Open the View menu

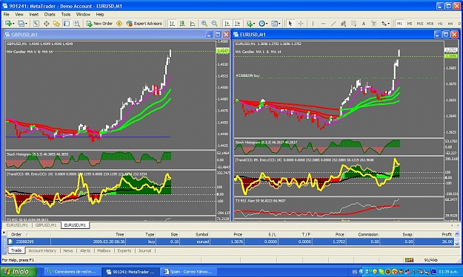19,15
